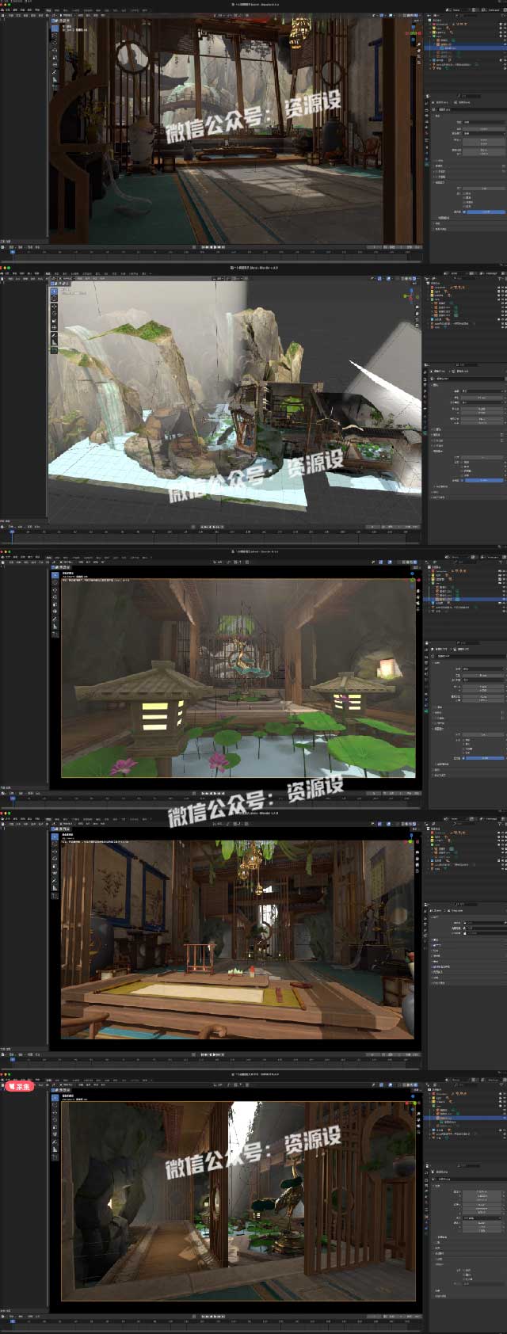The height and width of the screenshot is (1334, 507).
Task: Choose the Move tool in the waterfall overview window
Action: tap(54, 308)
